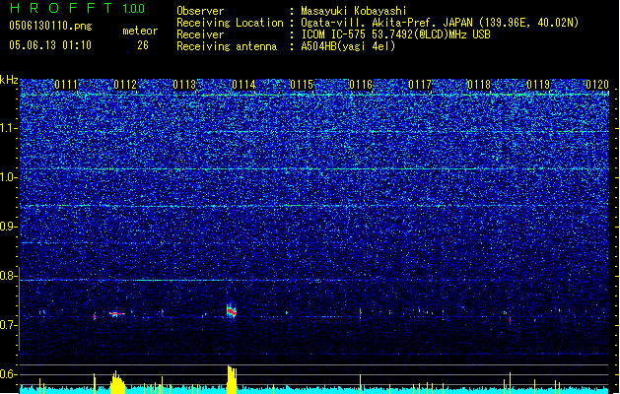The width and height of the screenshot is (620, 394).
Task: Click the yellow power peak cluster below 0112
Action: [117, 382]
